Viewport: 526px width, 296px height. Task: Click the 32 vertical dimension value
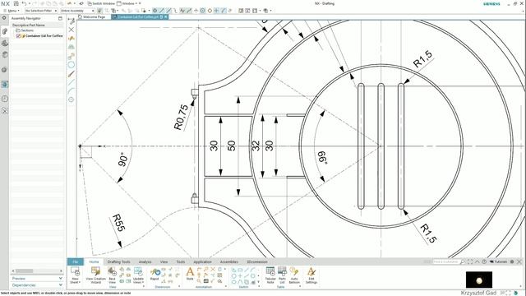[256, 146]
